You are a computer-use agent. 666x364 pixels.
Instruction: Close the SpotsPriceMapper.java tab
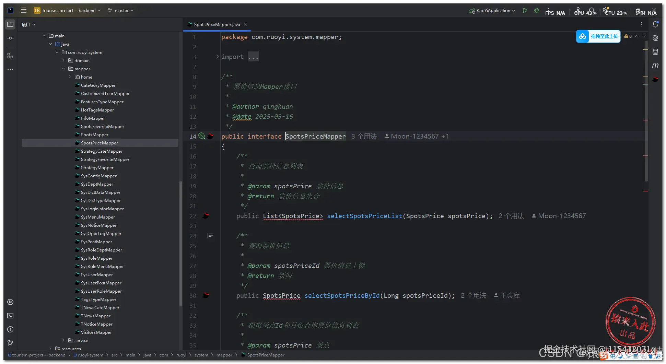[245, 24]
